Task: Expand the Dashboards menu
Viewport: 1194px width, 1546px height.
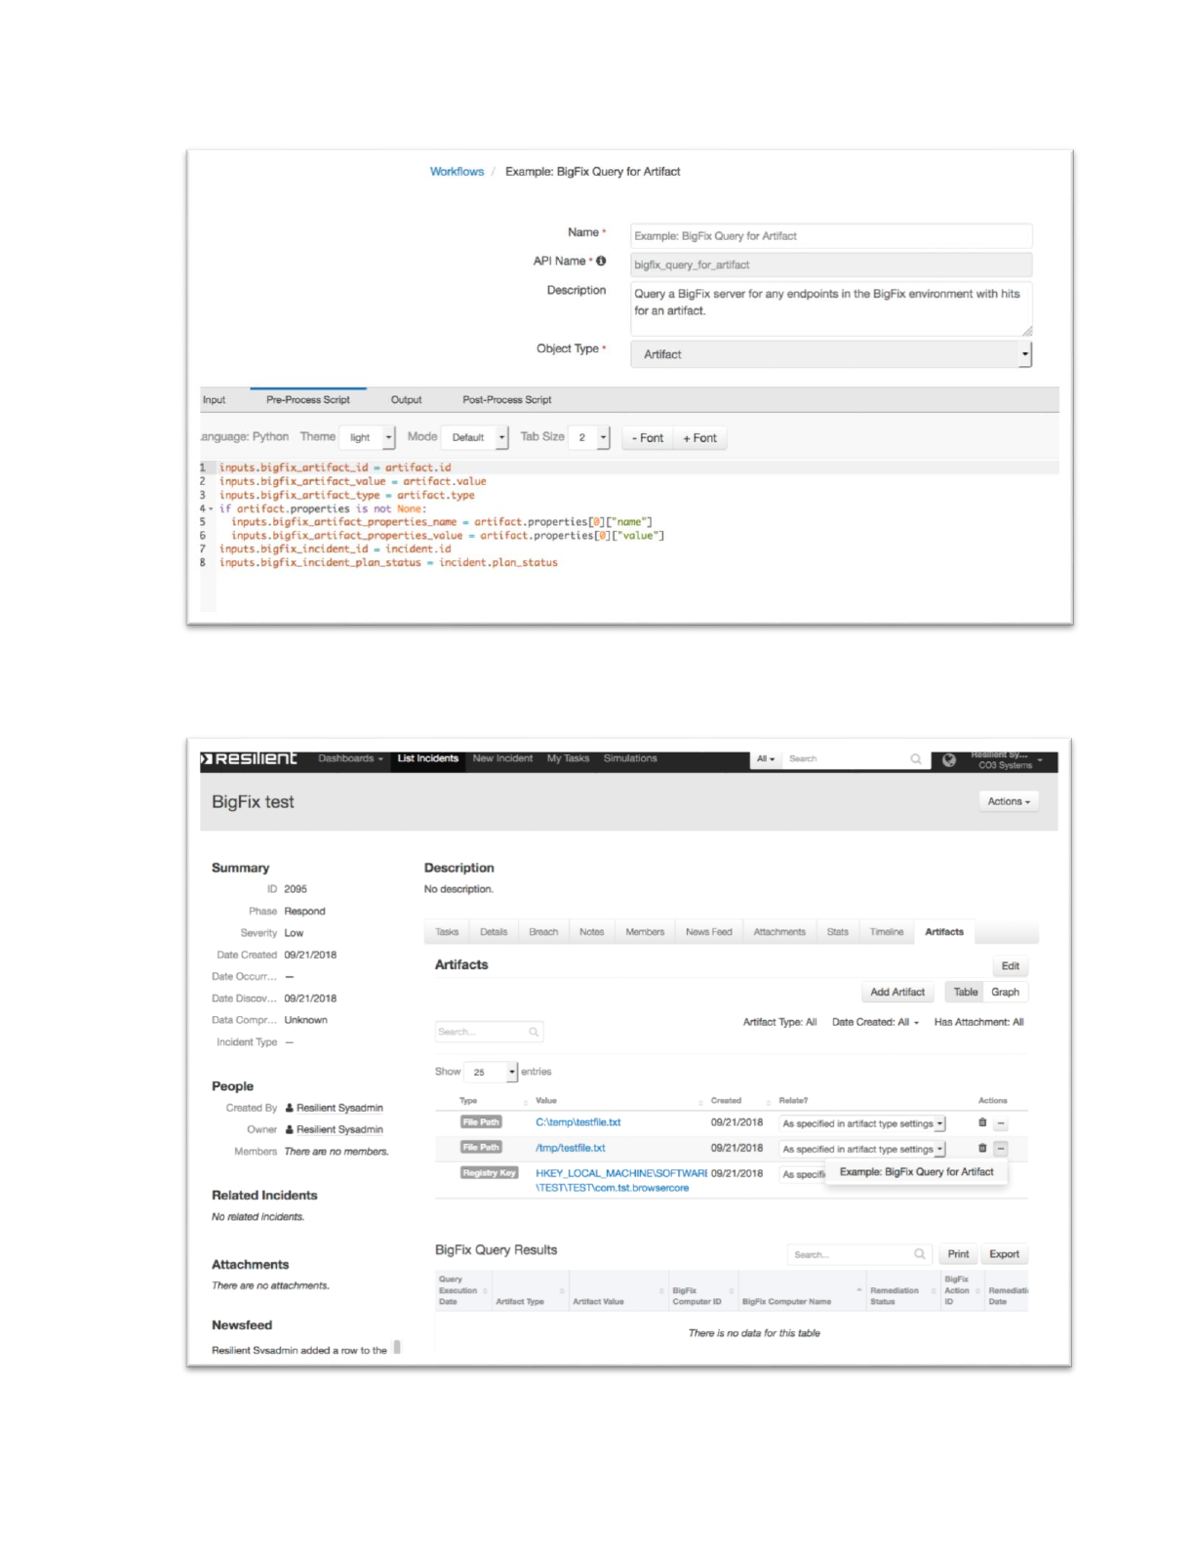Action: point(350,758)
